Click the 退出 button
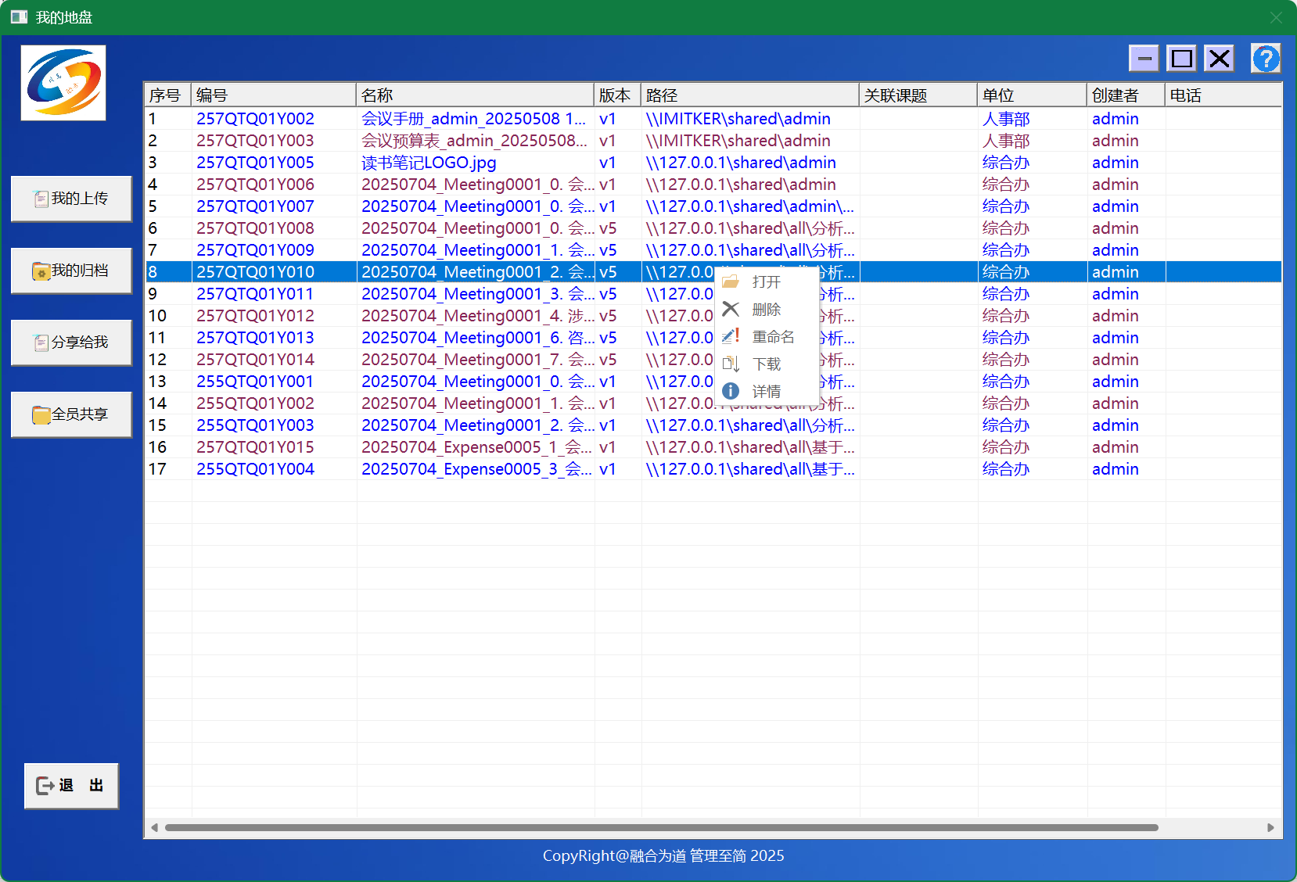This screenshot has height=882, width=1297. [x=71, y=785]
